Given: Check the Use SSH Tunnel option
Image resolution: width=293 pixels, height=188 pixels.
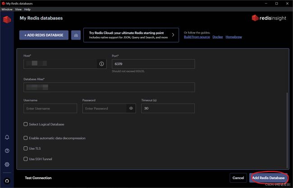Looking at the screenshot, I should pos(26,159).
